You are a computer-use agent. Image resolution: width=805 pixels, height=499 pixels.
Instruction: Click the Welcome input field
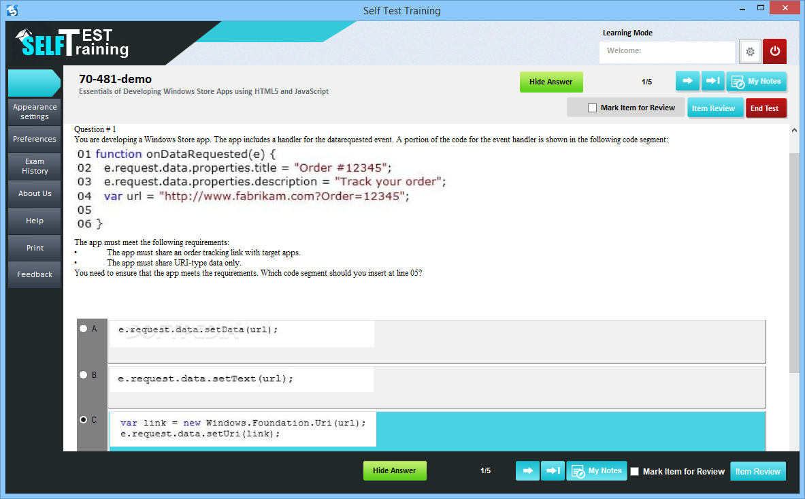[667, 51]
